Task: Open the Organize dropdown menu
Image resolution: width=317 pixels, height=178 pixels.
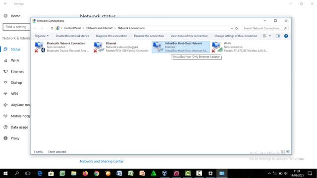Action: [x=42, y=36]
